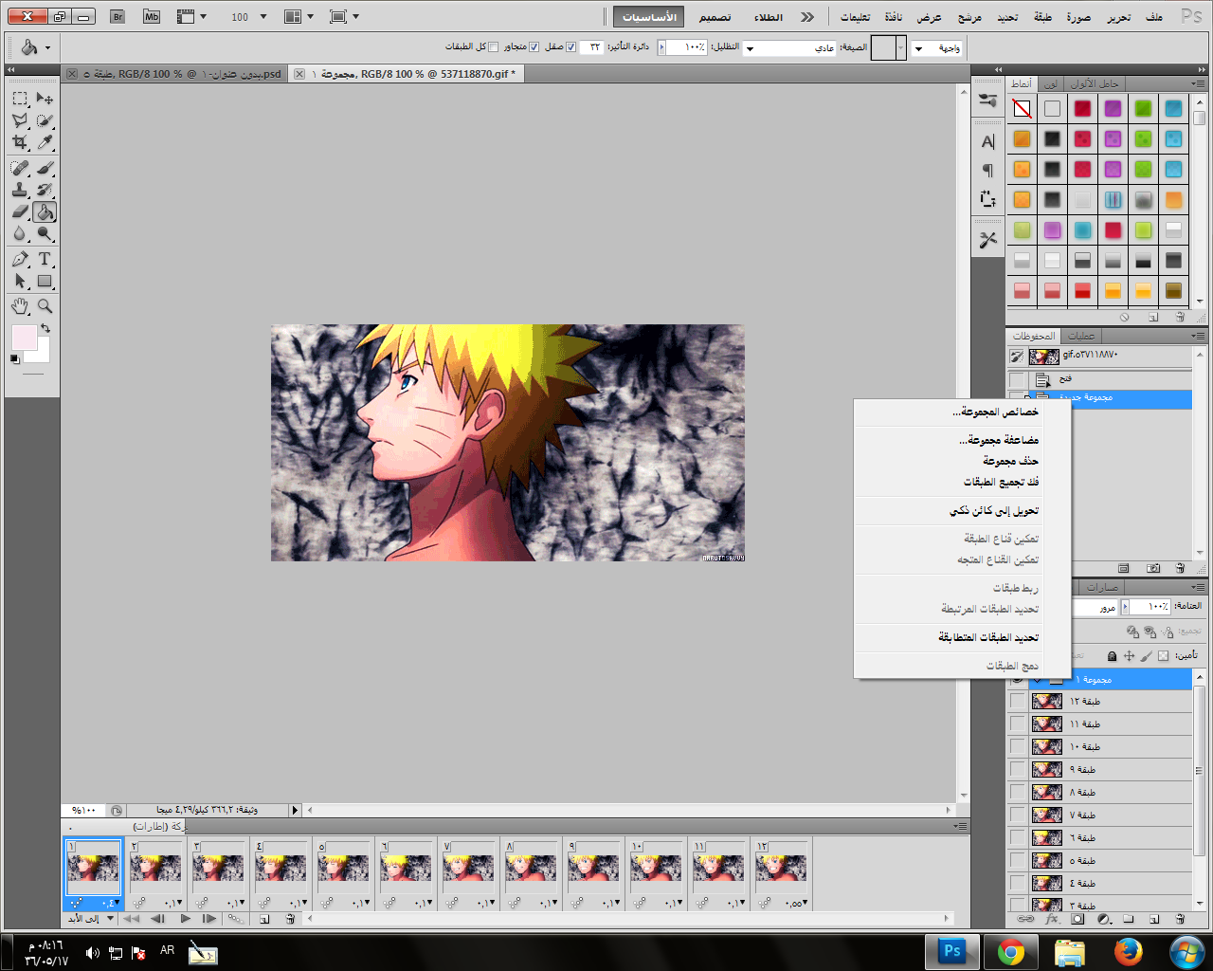This screenshot has width=1213, height=971.
Task: Open frame 12 delay time dropdown
Action: click(796, 904)
